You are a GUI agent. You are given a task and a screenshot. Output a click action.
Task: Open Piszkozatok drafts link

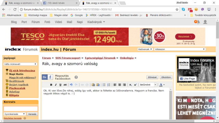17,88
